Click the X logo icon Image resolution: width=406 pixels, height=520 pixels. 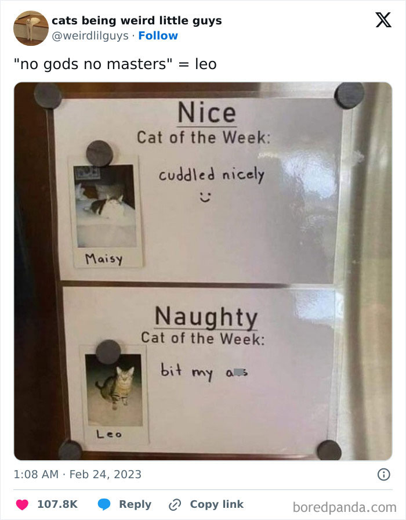[x=383, y=20]
